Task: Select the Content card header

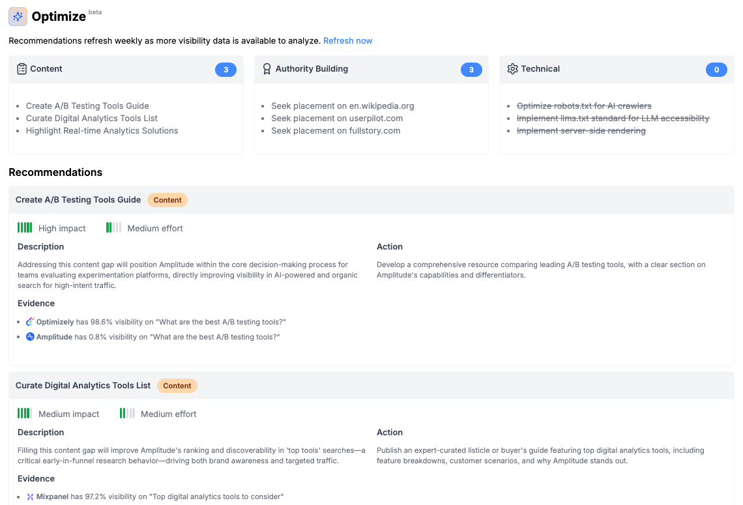Action: coord(126,70)
